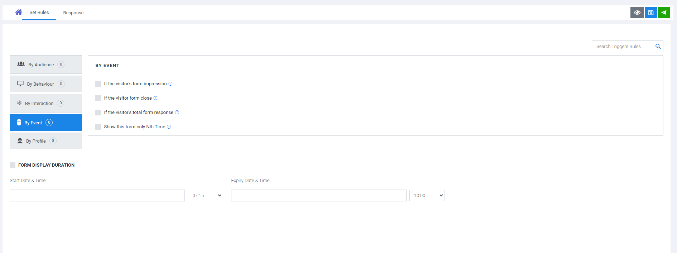Click the eye preview icon button

click(x=637, y=13)
